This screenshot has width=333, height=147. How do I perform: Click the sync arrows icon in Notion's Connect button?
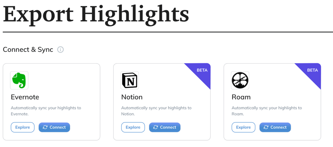coord(156,127)
